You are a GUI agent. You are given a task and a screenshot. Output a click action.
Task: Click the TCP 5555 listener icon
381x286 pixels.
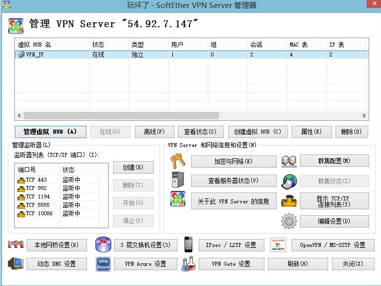pos(21,205)
